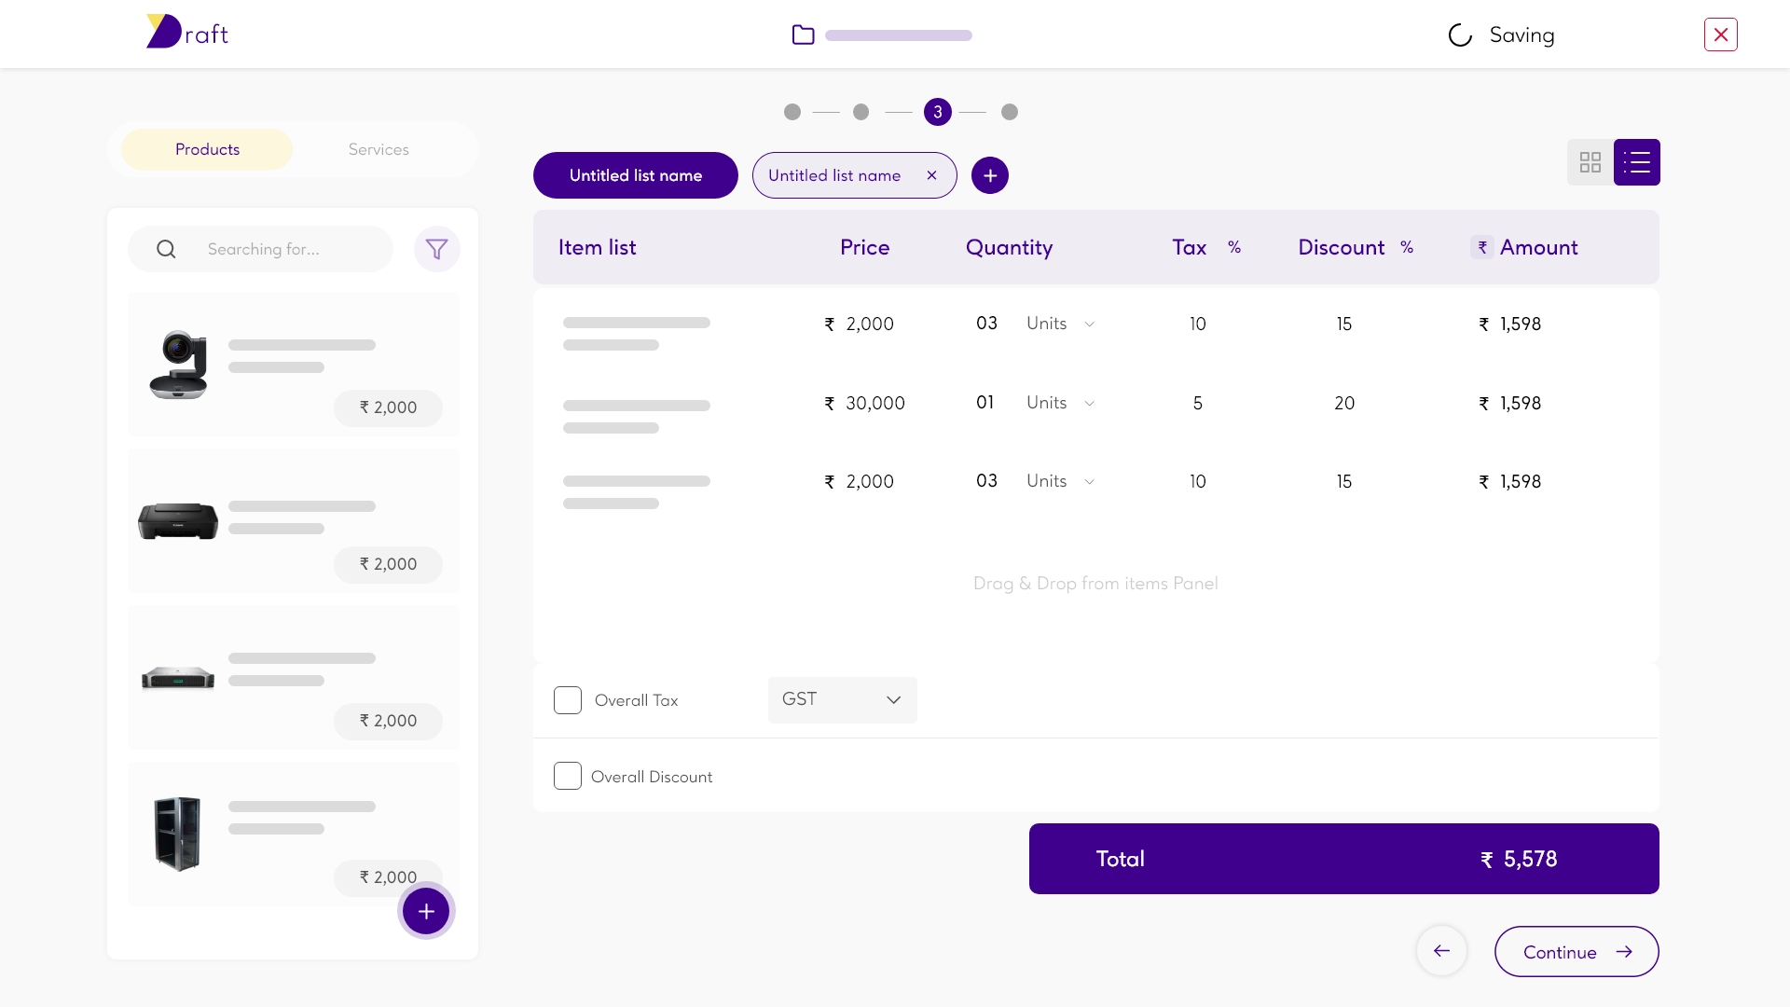Screen dimensions: 1790x1007
Task: Enable the Overall Discount checkbox
Action: click(568, 776)
